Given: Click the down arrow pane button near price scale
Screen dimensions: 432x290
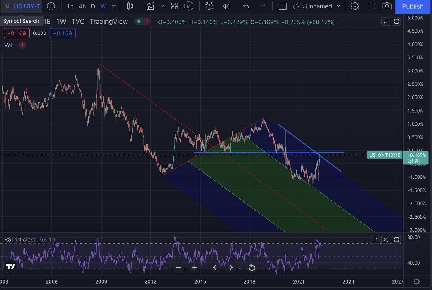Looking at the screenshot, I should [x=386, y=22].
